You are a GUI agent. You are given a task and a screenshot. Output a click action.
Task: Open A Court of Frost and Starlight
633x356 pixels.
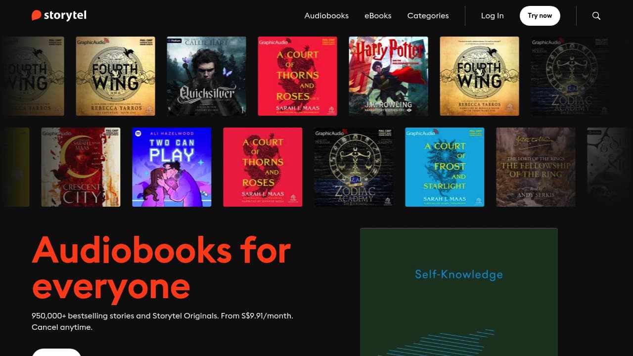pos(445,167)
